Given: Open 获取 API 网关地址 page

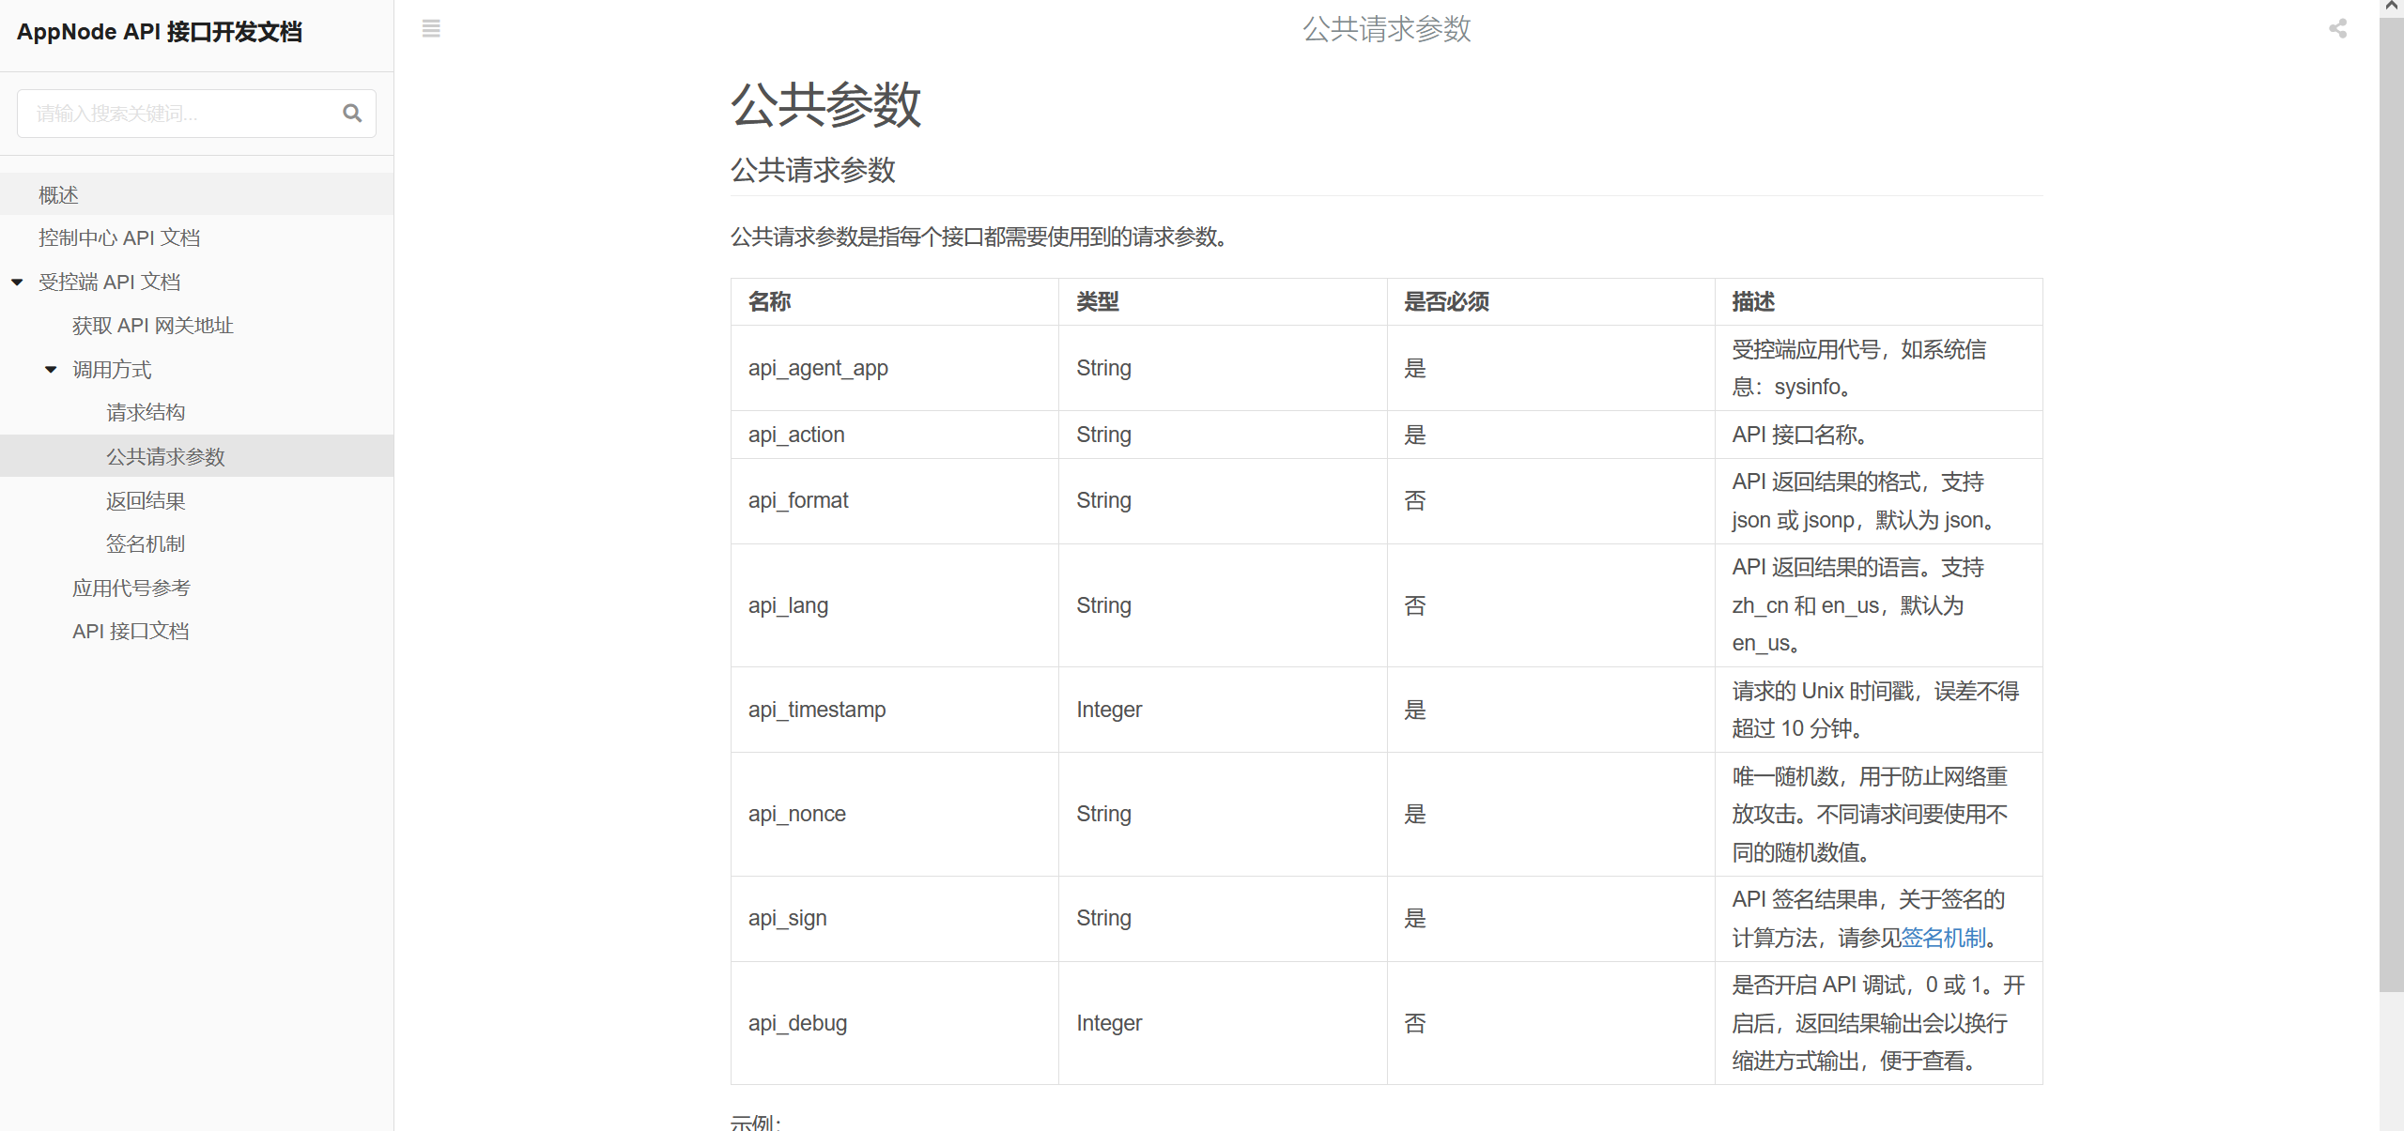Looking at the screenshot, I should click(x=196, y=326).
